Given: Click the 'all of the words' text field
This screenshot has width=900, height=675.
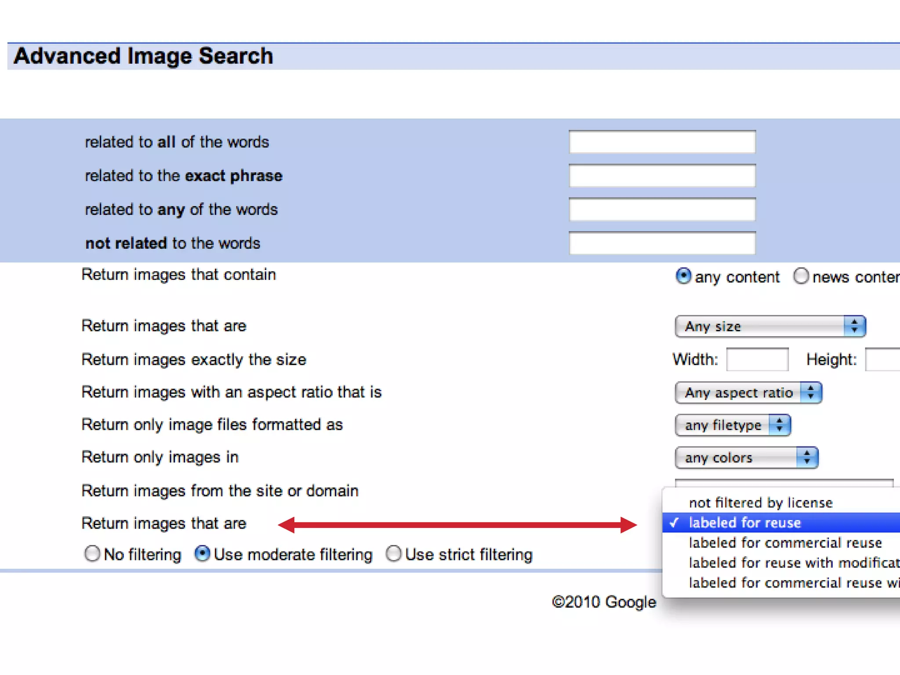Looking at the screenshot, I should (662, 142).
